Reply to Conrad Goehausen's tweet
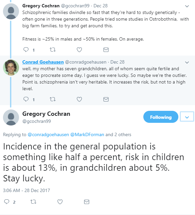Image resolution: width=195 pixels, height=215 pixels. [x=26, y=99]
